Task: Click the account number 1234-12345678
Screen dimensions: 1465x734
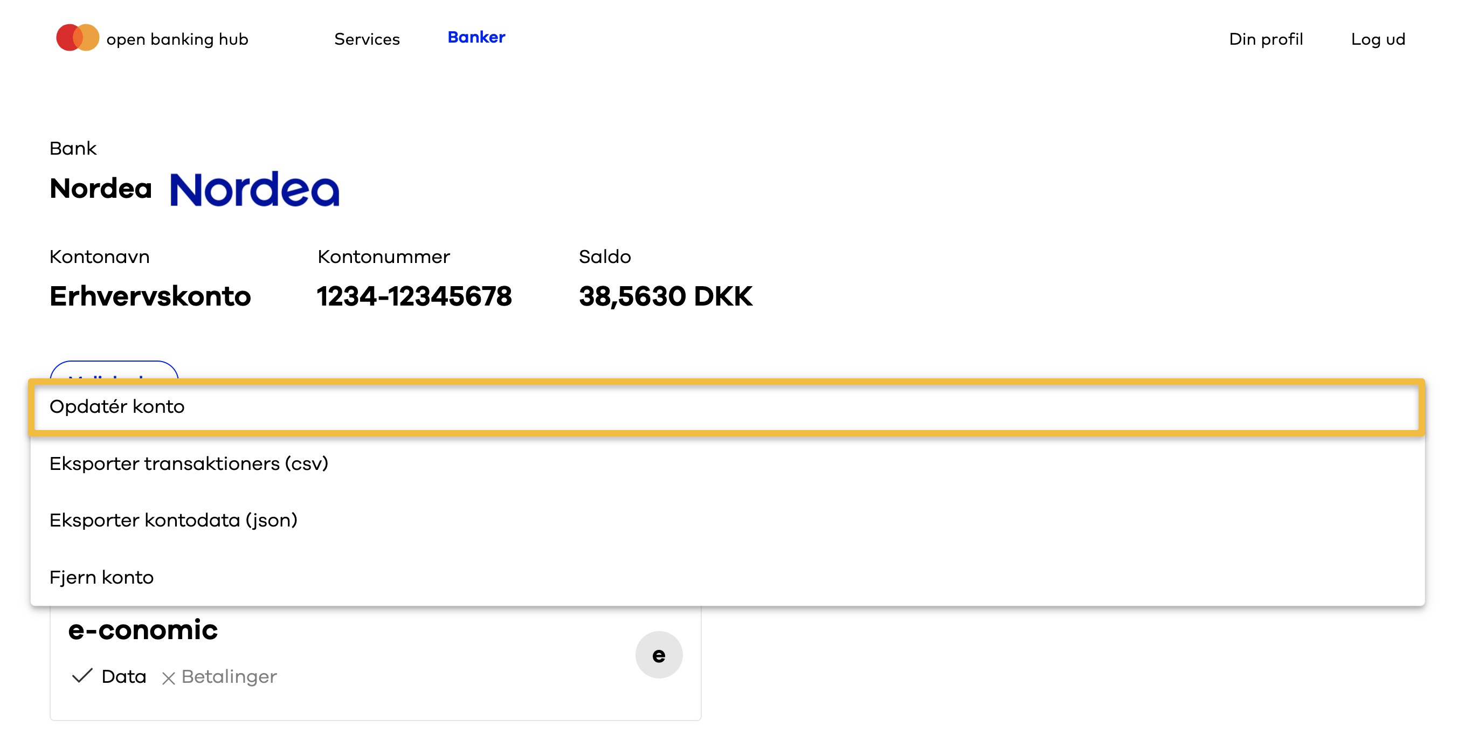Action: click(x=414, y=296)
